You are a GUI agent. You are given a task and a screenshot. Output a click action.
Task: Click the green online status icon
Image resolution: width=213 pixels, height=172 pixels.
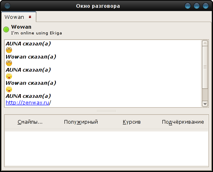coord(6,29)
